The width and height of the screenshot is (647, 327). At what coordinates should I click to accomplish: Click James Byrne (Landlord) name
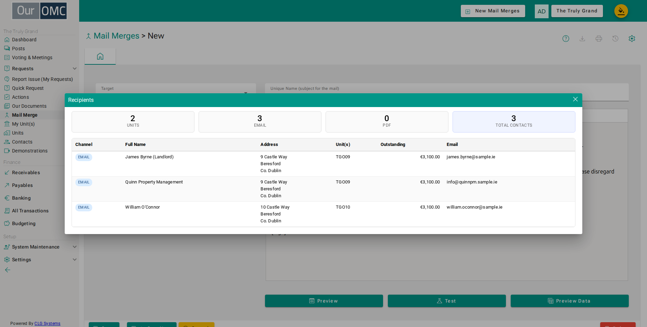149,157
